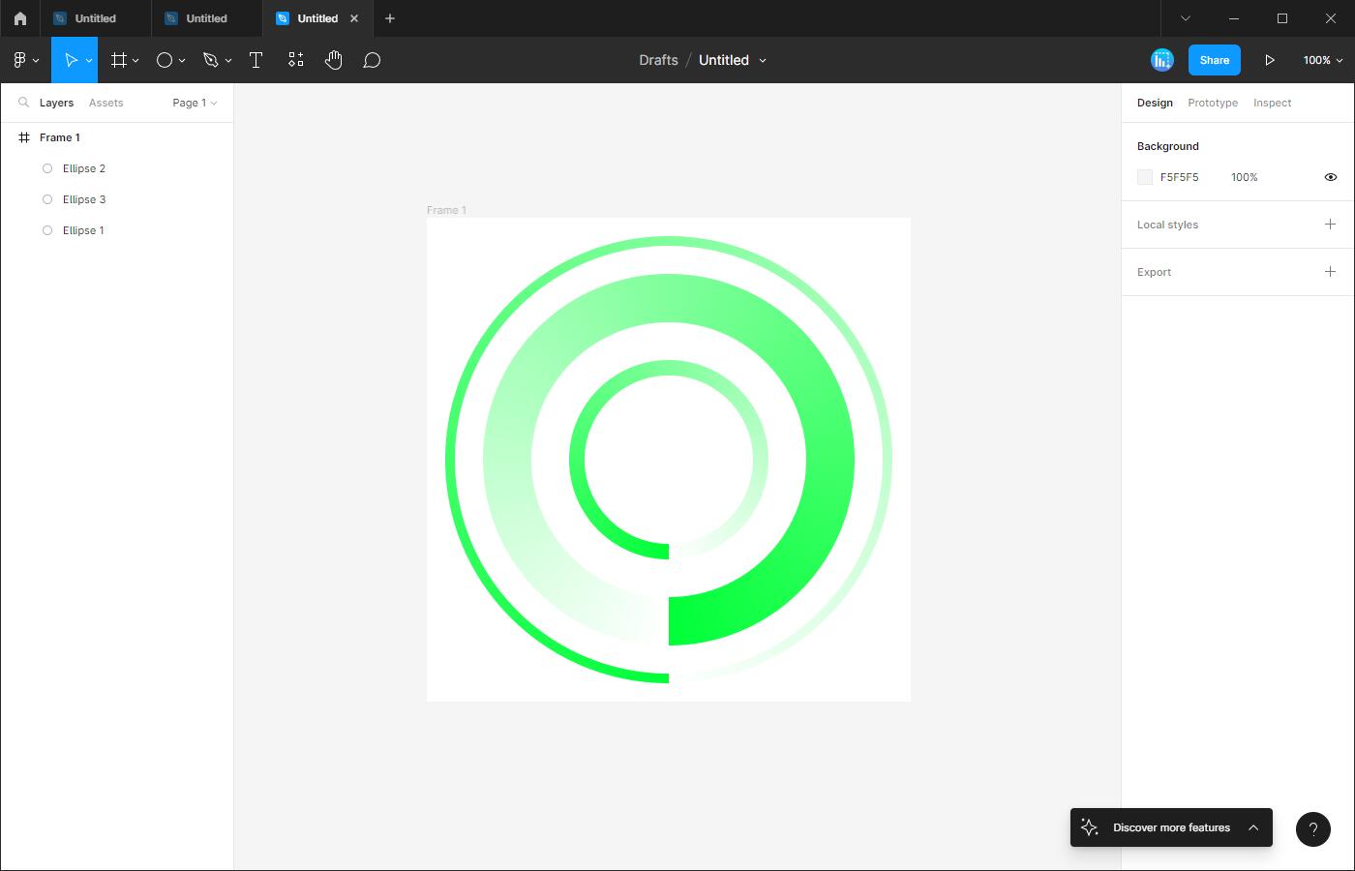Click the Frame 1 hash icon
Image resolution: width=1355 pixels, height=871 pixels.
point(24,137)
